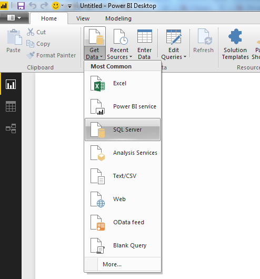The image size is (260, 279).
Task: Undo the last action
Action: click(33, 6)
